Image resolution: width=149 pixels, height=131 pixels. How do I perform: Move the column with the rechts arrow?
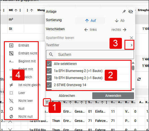tap(119, 30)
